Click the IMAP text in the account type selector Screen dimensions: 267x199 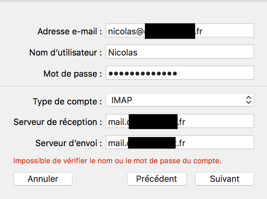pos(122,100)
